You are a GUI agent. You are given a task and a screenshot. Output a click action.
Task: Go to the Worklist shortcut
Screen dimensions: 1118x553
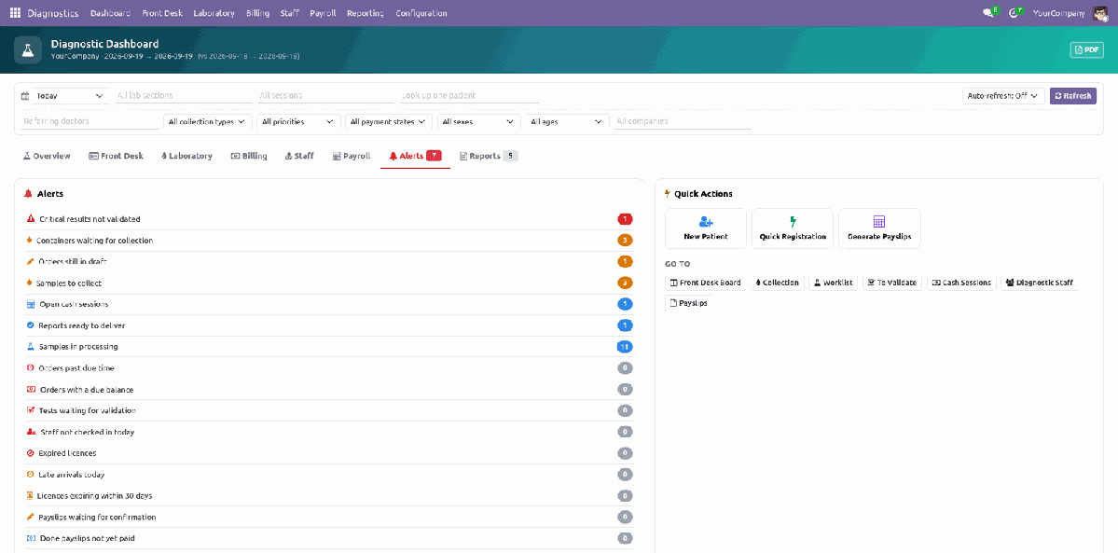(834, 283)
